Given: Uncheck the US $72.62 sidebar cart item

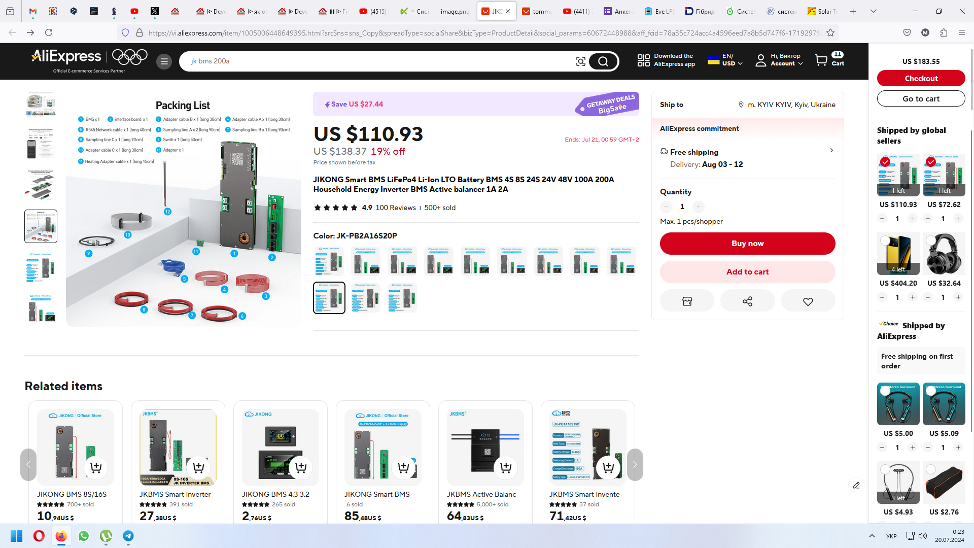Looking at the screenshot, I should (x=931, y=162).
